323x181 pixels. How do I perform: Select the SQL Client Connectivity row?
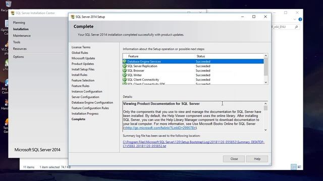[193, 79]
